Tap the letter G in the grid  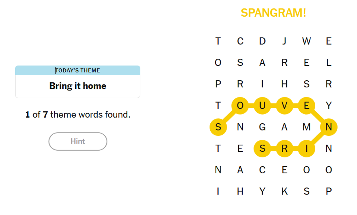coord(262,127)
